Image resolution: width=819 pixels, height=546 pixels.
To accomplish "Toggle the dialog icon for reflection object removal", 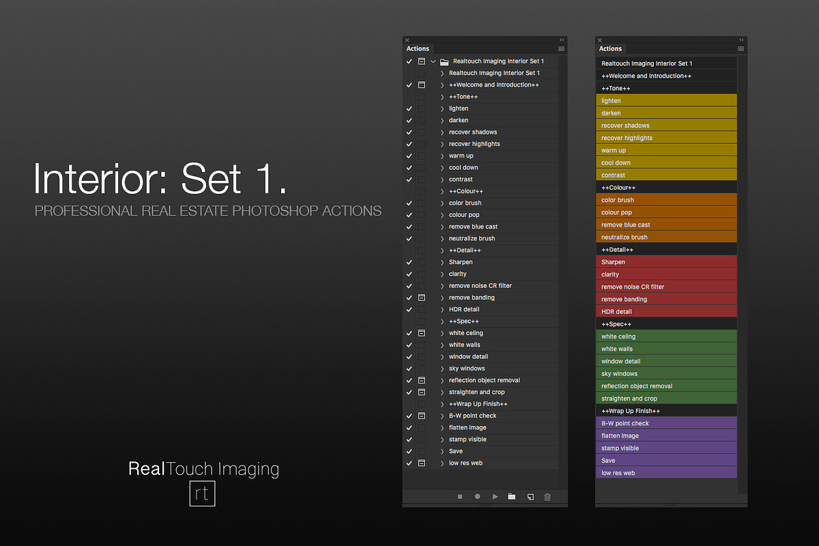I will 421,380.
